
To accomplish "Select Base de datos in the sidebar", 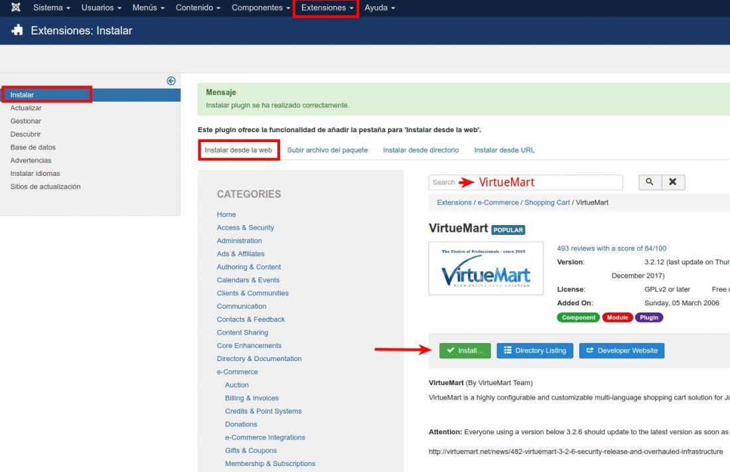I will click(x=33, y=147).
